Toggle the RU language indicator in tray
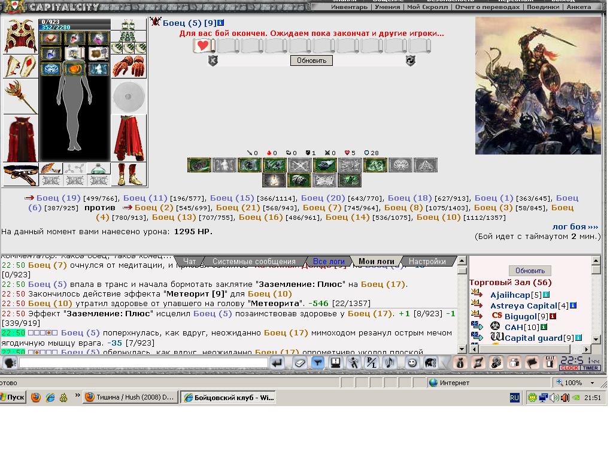 (x=514, y=398)
